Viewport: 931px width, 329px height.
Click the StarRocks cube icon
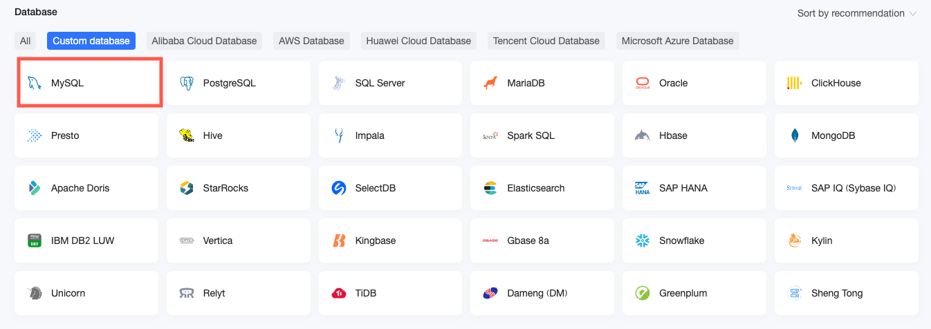(186, 188)
